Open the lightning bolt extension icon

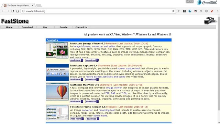pos(179,11)
